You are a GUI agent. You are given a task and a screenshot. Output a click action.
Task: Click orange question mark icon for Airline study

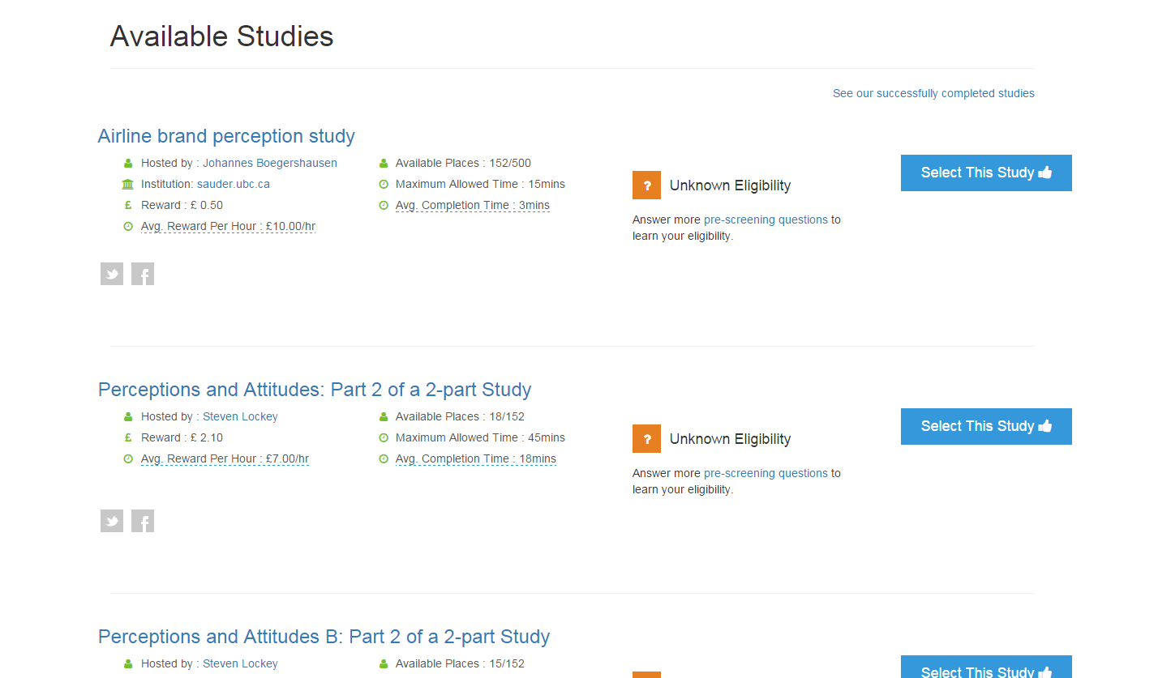tap(646, 185)
